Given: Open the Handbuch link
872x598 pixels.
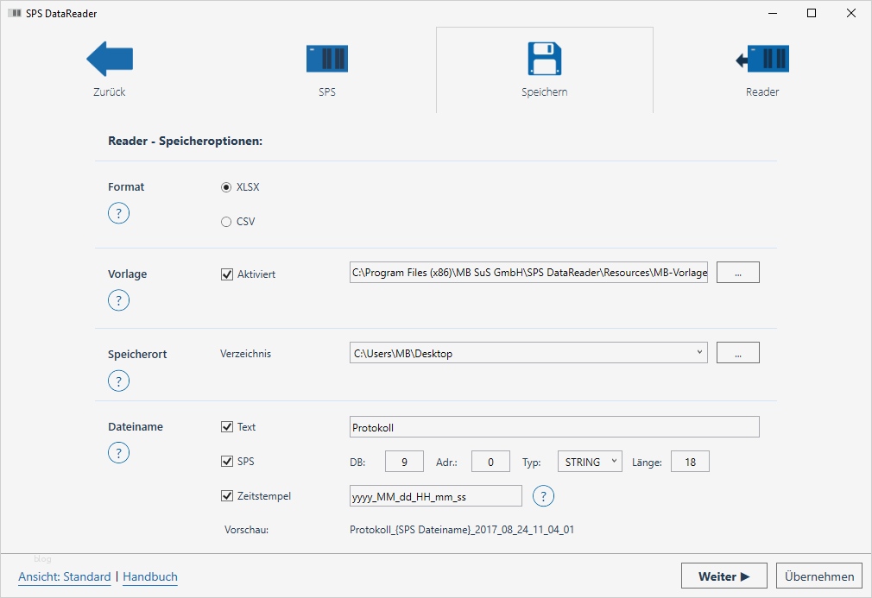Looking at the screenshot, I should tap(150, 576).
